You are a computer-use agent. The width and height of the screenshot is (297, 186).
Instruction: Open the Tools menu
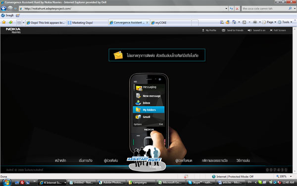pos(285,22)
